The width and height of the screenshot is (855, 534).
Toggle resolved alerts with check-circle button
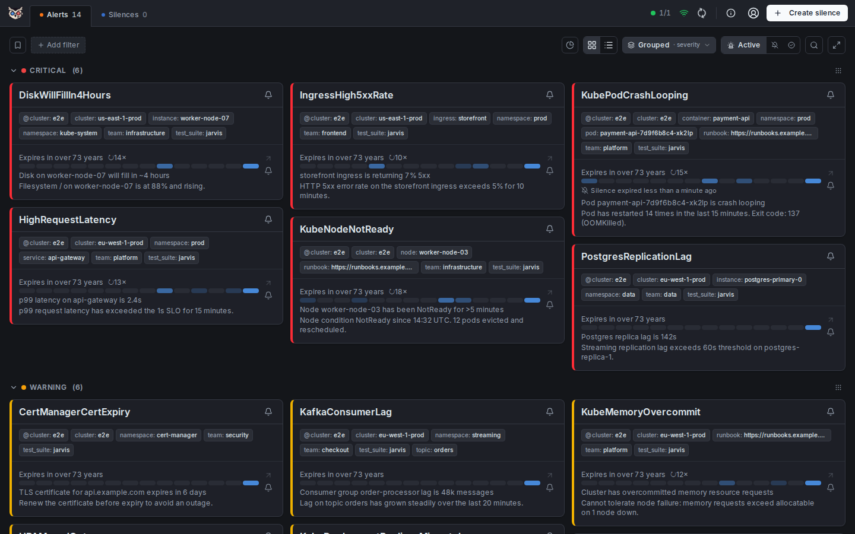[791, 45]
